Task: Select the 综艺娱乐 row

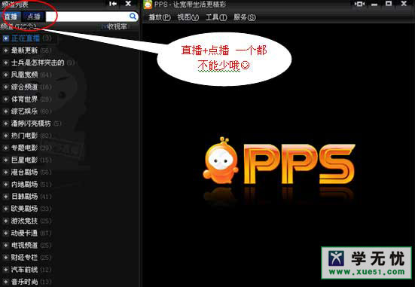Action: 69,111
